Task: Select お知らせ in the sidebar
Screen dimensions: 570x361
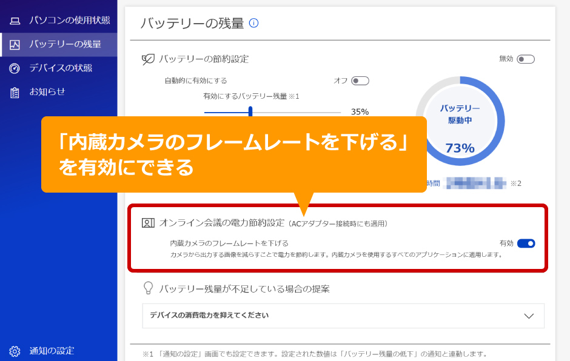Action: (x=47, y=91)
